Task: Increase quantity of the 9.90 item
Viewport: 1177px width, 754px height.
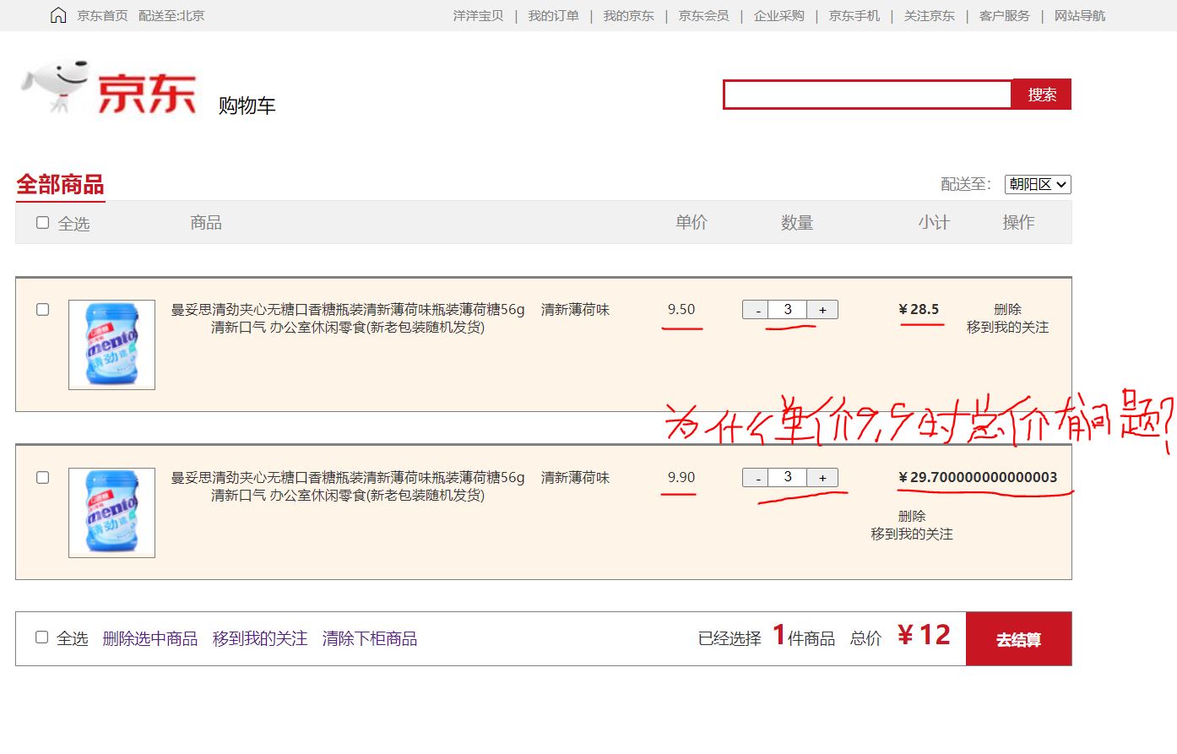Action: [x=822, y=478]
